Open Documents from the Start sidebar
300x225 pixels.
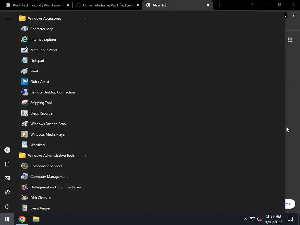tap(7, 164)
